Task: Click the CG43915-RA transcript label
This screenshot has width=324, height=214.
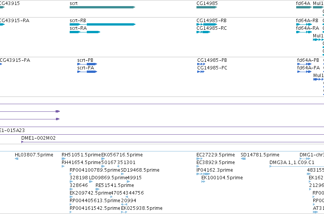Action: 14,21
